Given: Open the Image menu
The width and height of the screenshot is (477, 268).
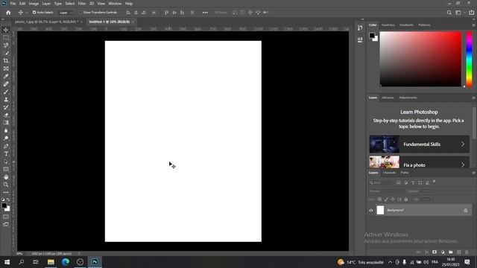Looking at the screenshot, I should click(34, 4).
